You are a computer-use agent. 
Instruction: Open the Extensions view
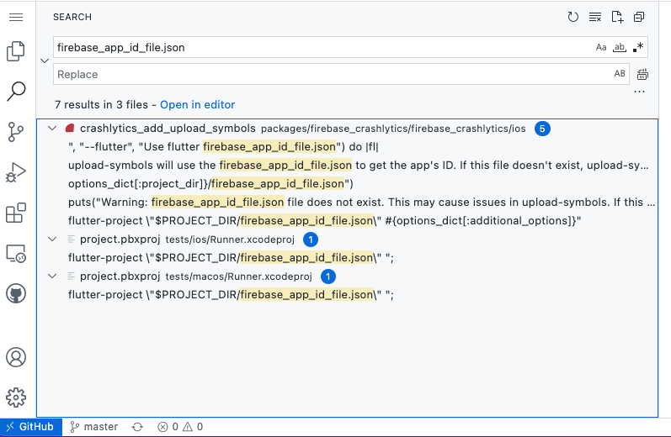tap(16, 213)
